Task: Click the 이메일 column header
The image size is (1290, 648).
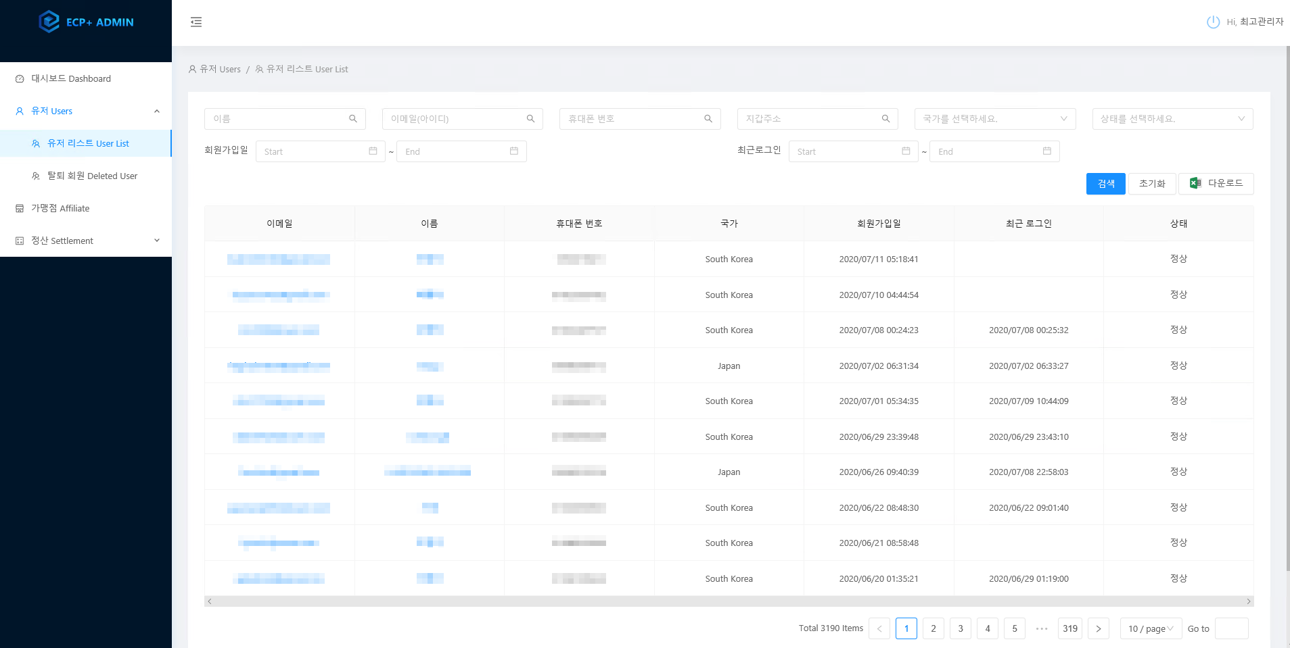Action: click(x=279, y=224)
